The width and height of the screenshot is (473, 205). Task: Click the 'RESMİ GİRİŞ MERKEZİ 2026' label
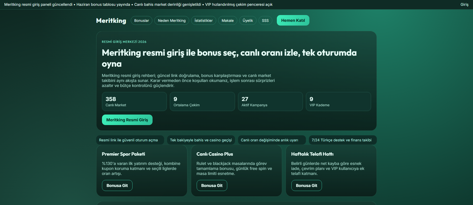point(124,42)
